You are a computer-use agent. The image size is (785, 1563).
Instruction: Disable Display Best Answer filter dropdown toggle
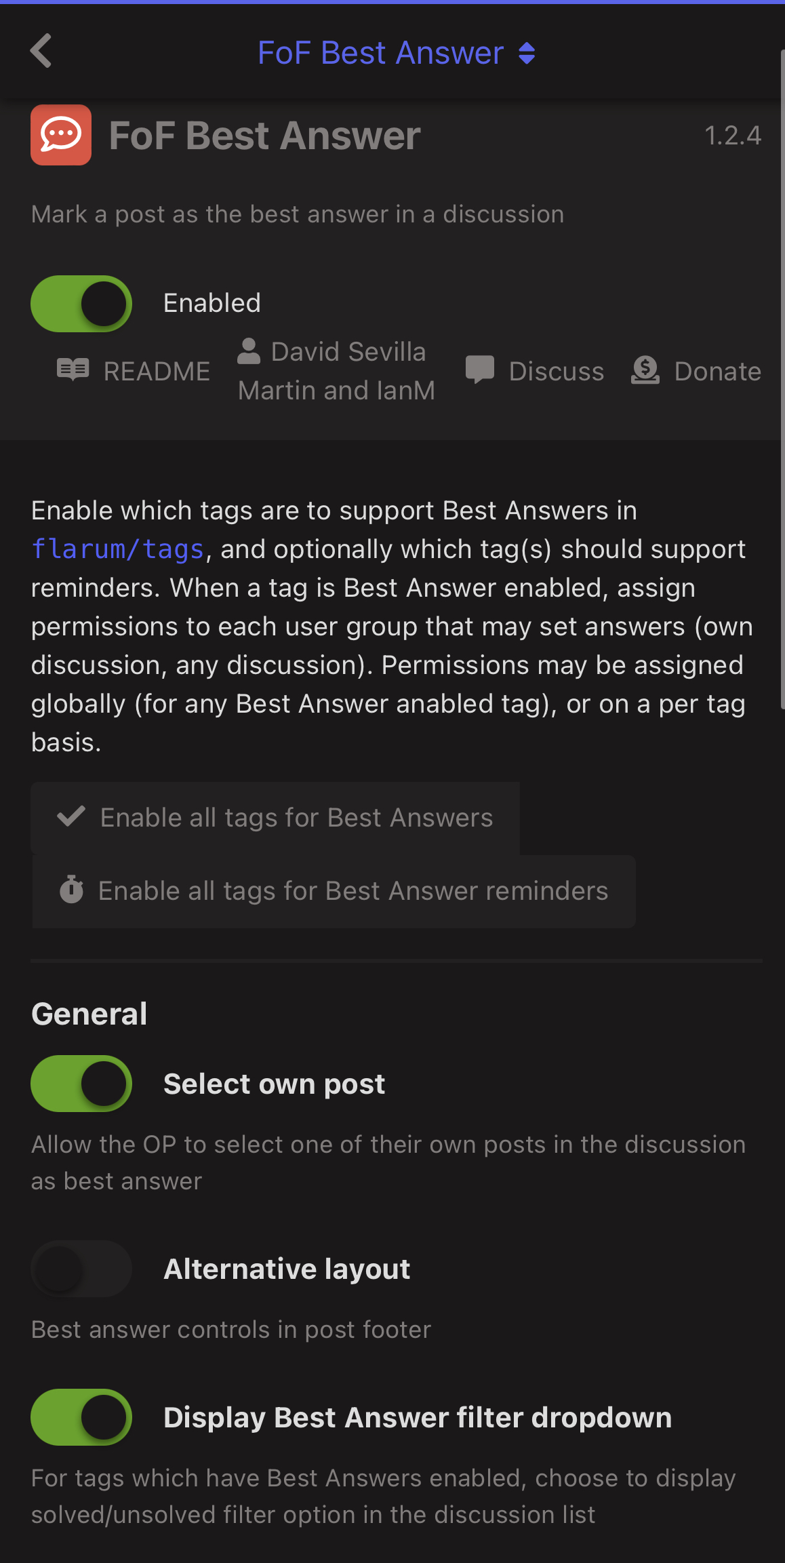[81, 1417]
